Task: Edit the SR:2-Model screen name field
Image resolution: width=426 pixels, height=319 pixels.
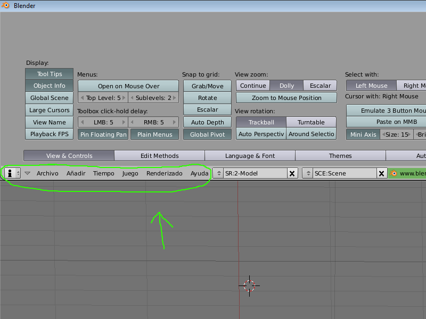Action: point(255,173)
